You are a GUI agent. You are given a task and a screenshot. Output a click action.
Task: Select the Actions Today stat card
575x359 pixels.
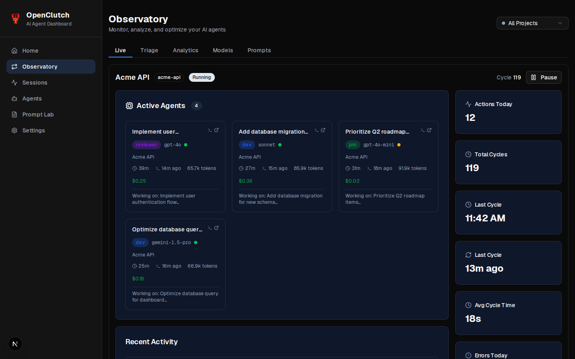tap(508, 112)
